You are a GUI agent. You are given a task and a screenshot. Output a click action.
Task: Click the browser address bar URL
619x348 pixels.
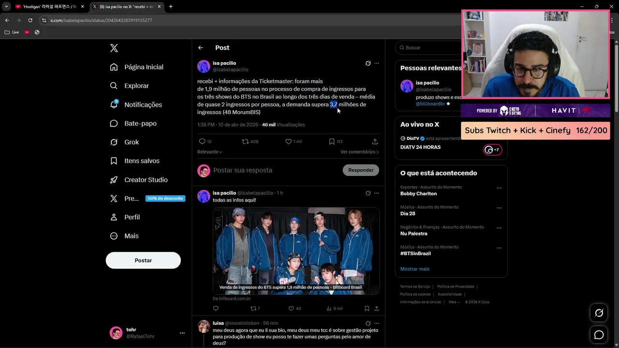pyautogui.click(x=101, y=20)
